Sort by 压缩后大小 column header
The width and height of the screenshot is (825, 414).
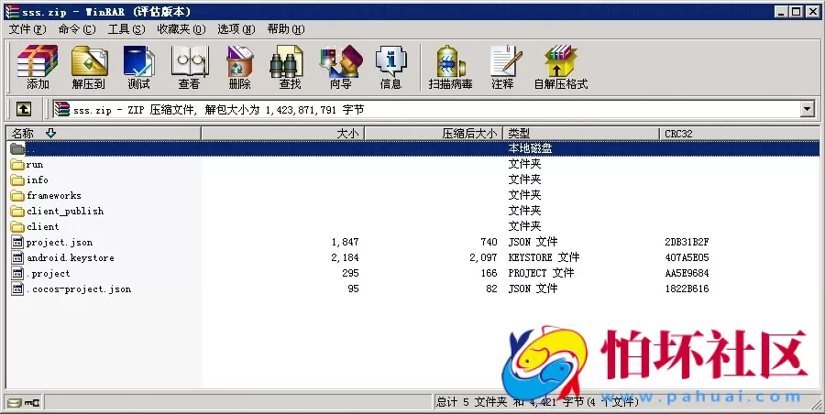click(x=434, y=133)
